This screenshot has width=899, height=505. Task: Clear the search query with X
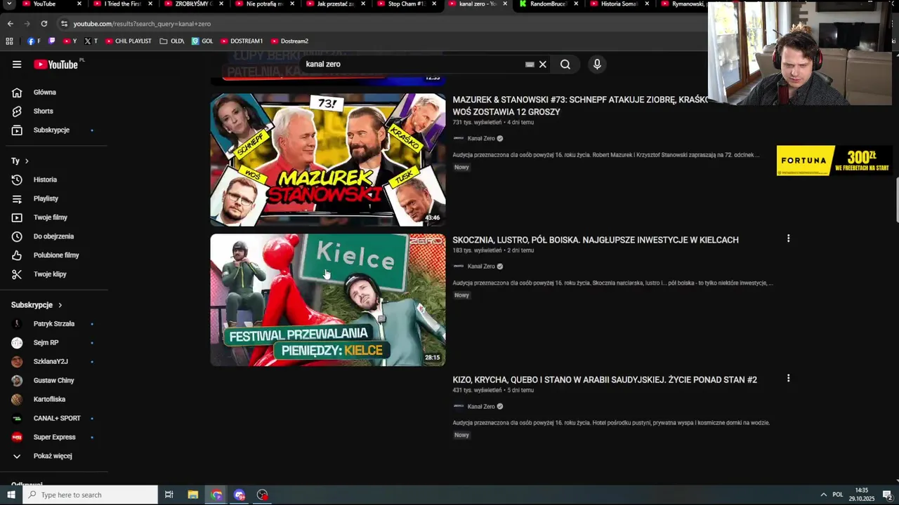(x=542, y=65)
